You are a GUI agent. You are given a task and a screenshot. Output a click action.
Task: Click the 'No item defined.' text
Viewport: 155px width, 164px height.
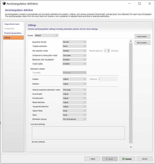point(38,142)
